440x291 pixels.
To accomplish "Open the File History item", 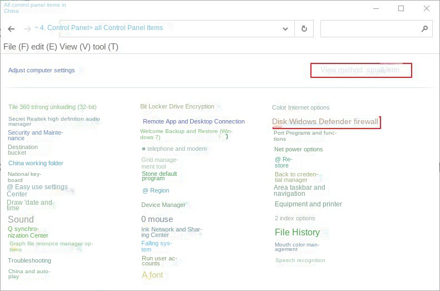I will pyautogui.click(x=297, y=232).
